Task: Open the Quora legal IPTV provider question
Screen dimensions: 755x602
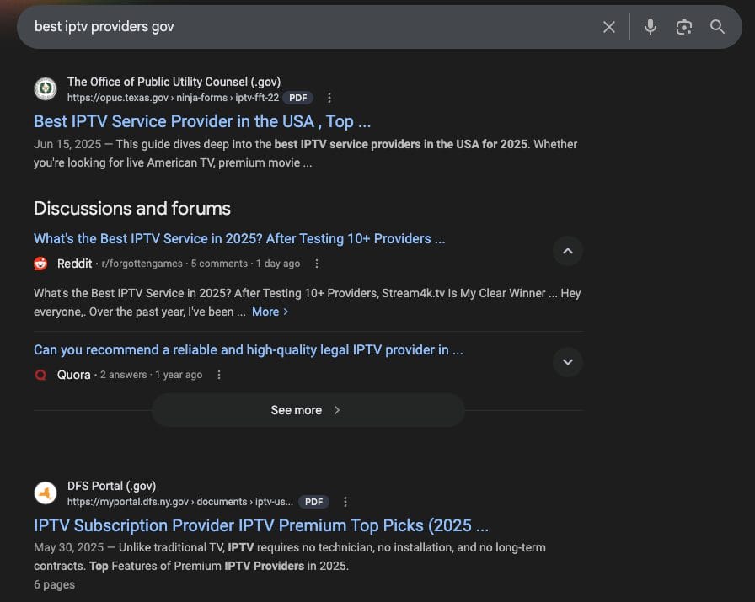Action: 248,349
